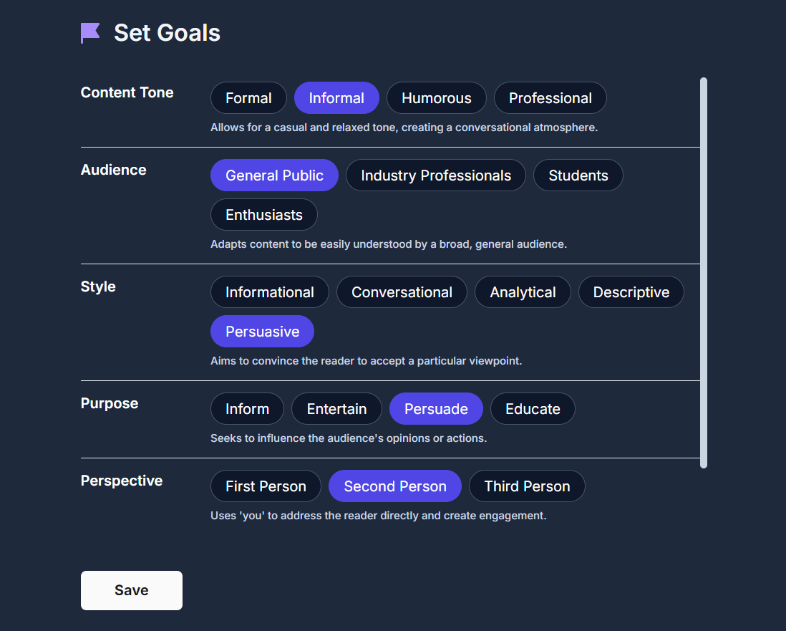786x631 pixels.
Task: Pick the Professional content tone
Action: point(550,98)
